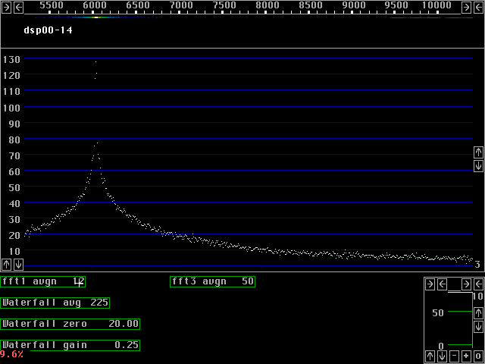
Task: Click the 7500 frequency label
Action: (x=224, y=5)
